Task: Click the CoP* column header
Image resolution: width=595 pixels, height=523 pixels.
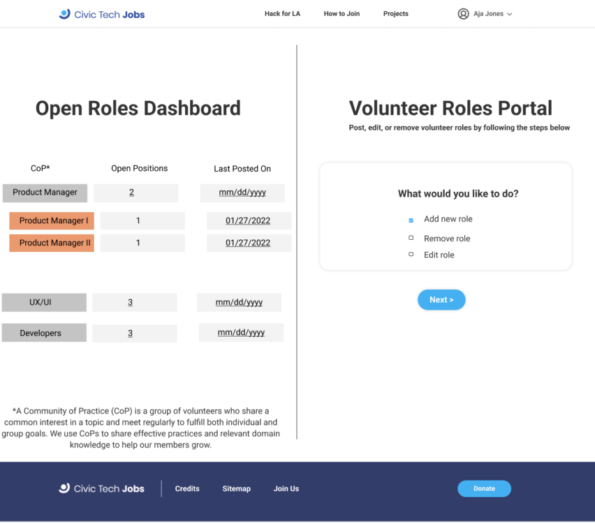Action: (41, 168)
